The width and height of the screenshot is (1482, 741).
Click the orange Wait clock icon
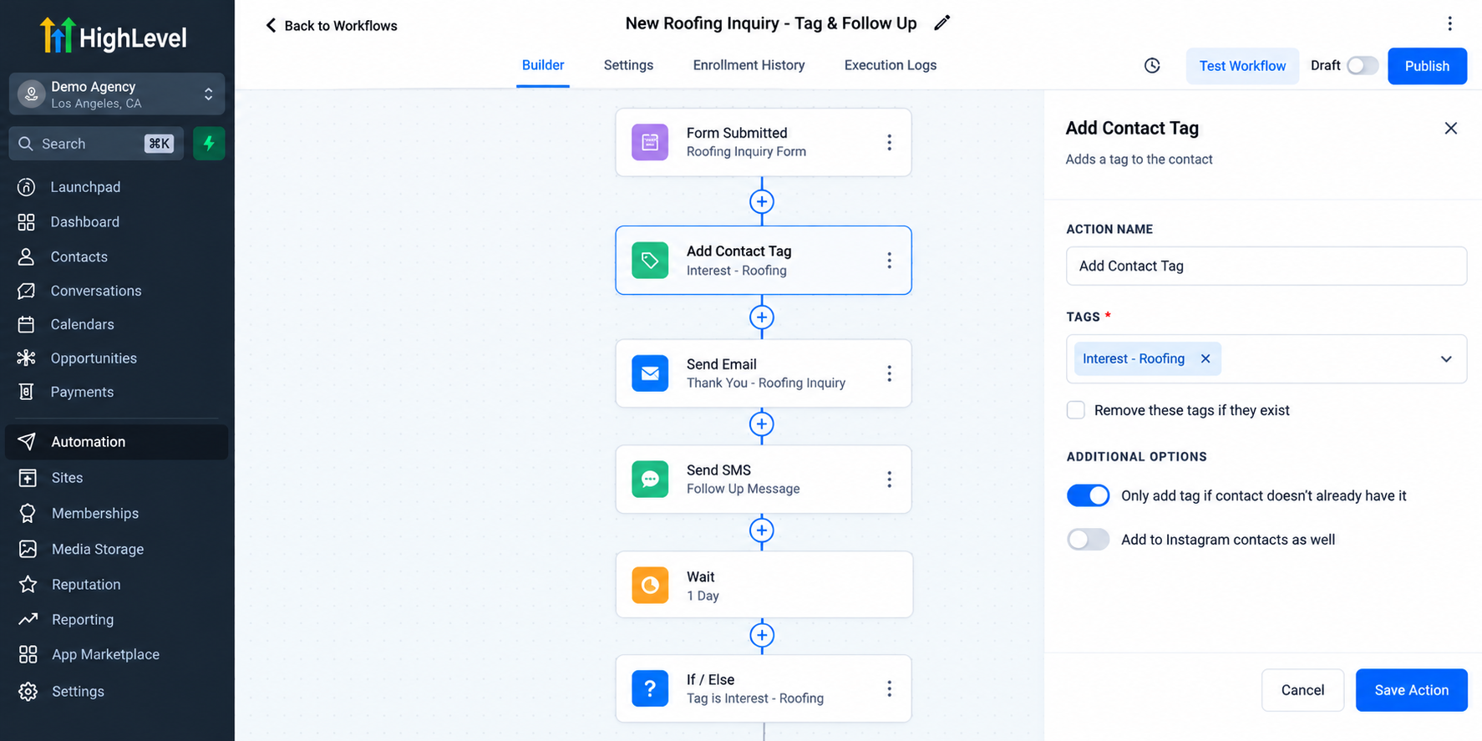coord(650,586)
